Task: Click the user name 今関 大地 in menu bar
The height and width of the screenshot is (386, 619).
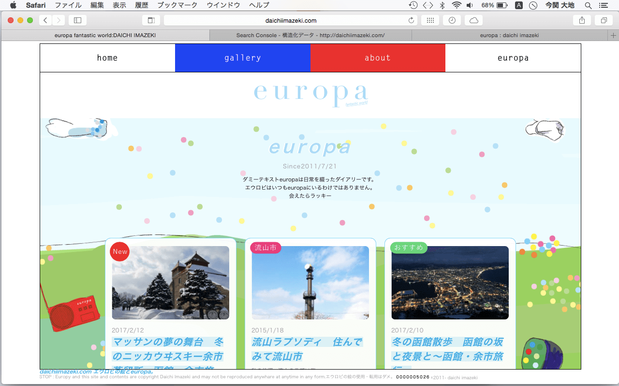Action: click(x=560, y=5)
